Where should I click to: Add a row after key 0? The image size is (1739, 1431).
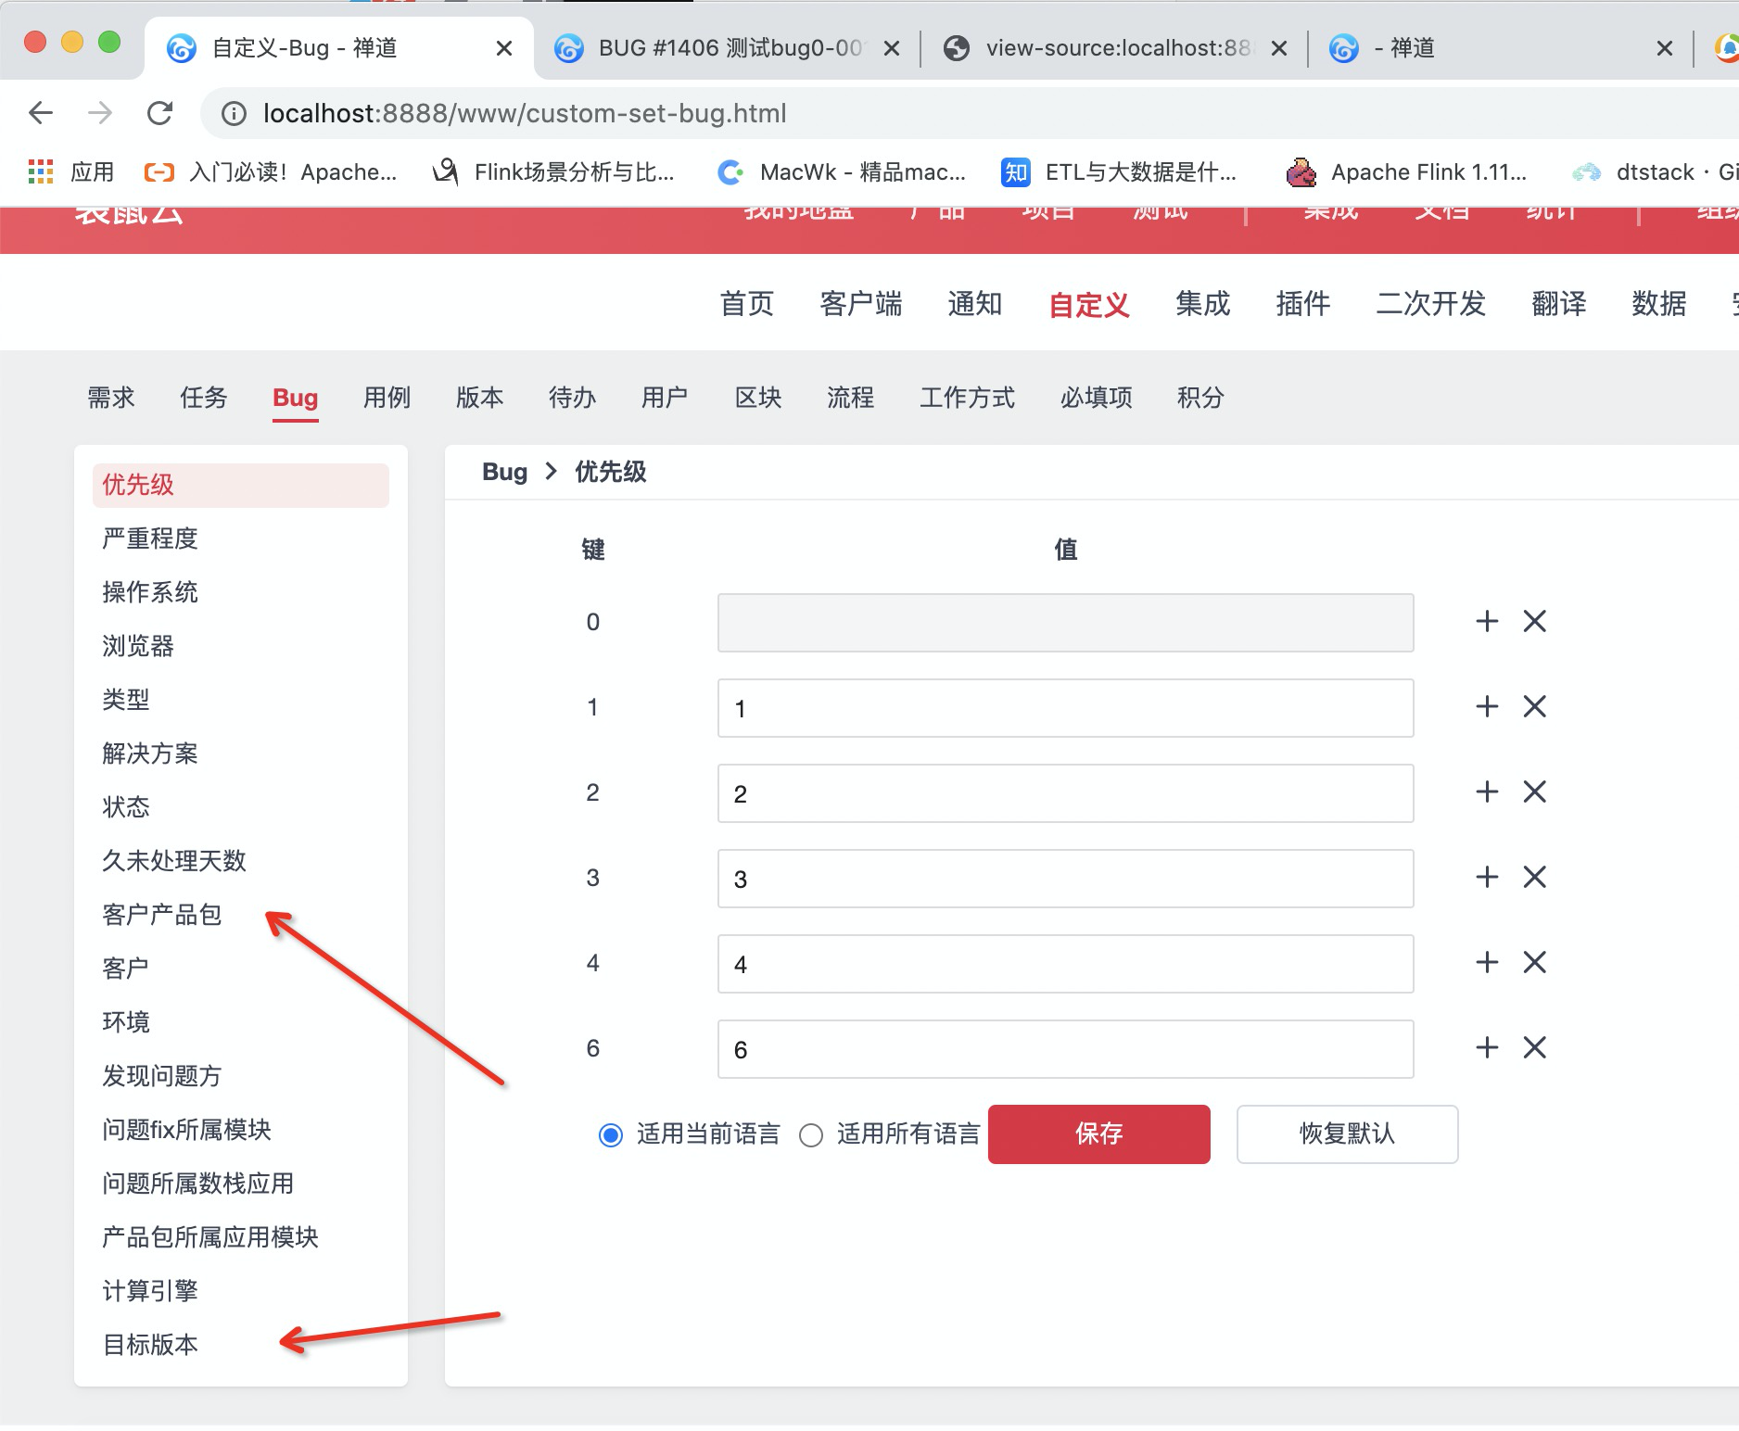click(1487, 621)
